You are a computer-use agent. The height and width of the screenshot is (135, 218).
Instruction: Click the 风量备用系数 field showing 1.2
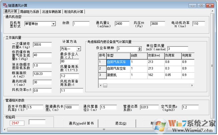click(70, 76)
